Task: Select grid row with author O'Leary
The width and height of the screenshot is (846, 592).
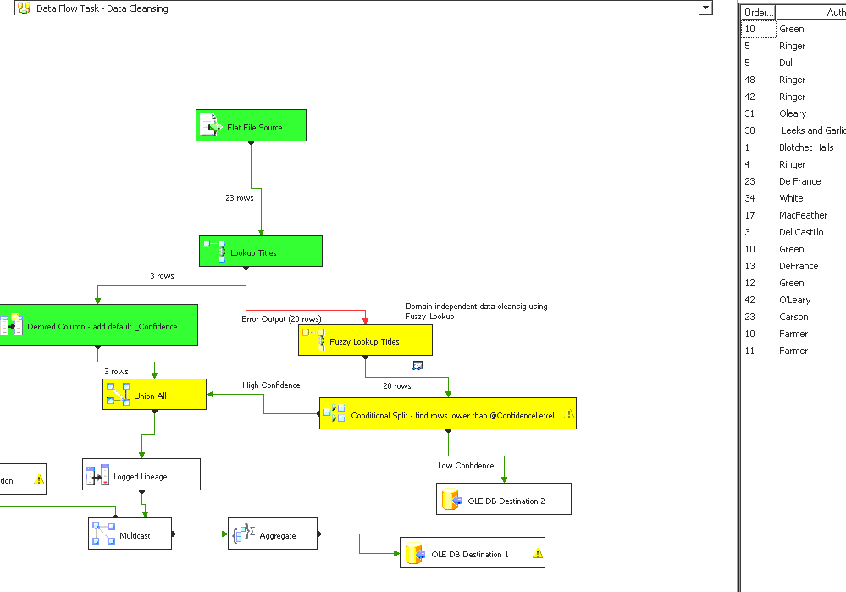Action: tap(793, 300)
